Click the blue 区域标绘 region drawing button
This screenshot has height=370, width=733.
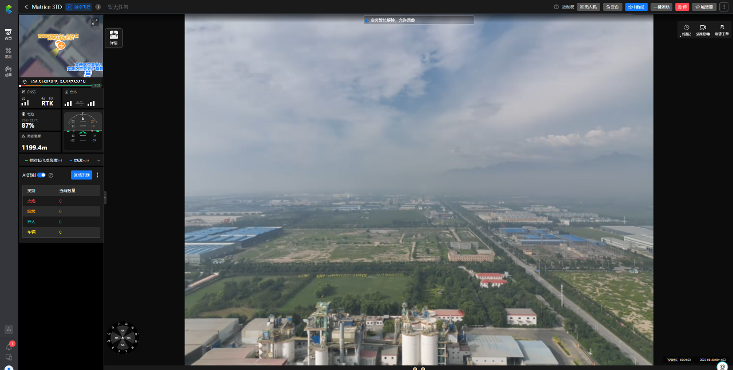(81, 175)
